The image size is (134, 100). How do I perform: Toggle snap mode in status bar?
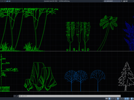click(x=112, y=99)
